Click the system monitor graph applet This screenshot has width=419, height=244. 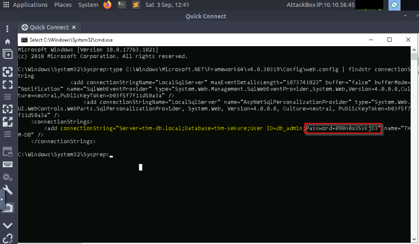[370, 5]
